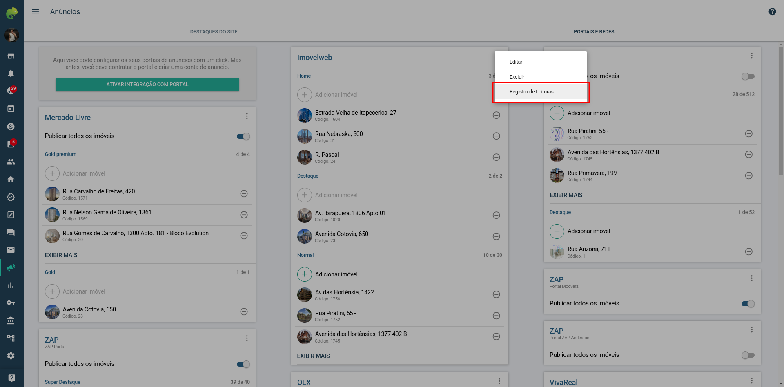Open the settings gear in sidebar
The width and height of the screenshot is (784, 387).
click(x=11, y=356)
